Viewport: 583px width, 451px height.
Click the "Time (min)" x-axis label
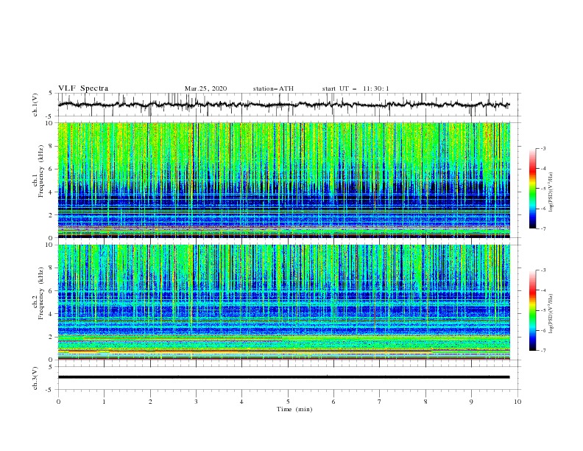click(294, 409)
